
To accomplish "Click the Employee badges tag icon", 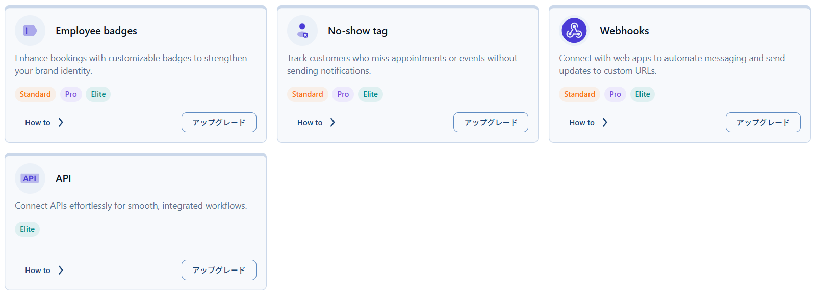I will click(30, 31).
